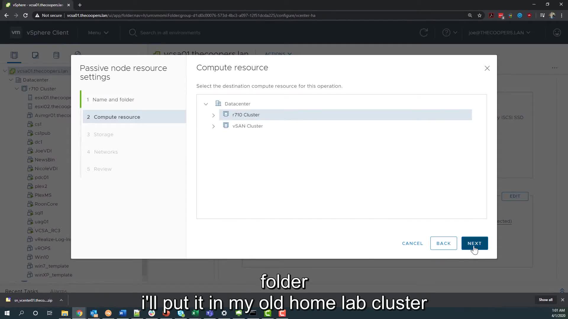Click the Task View icon in taskbar
The width and height of the screenshot is (568, 319).
tap(50, 313)
